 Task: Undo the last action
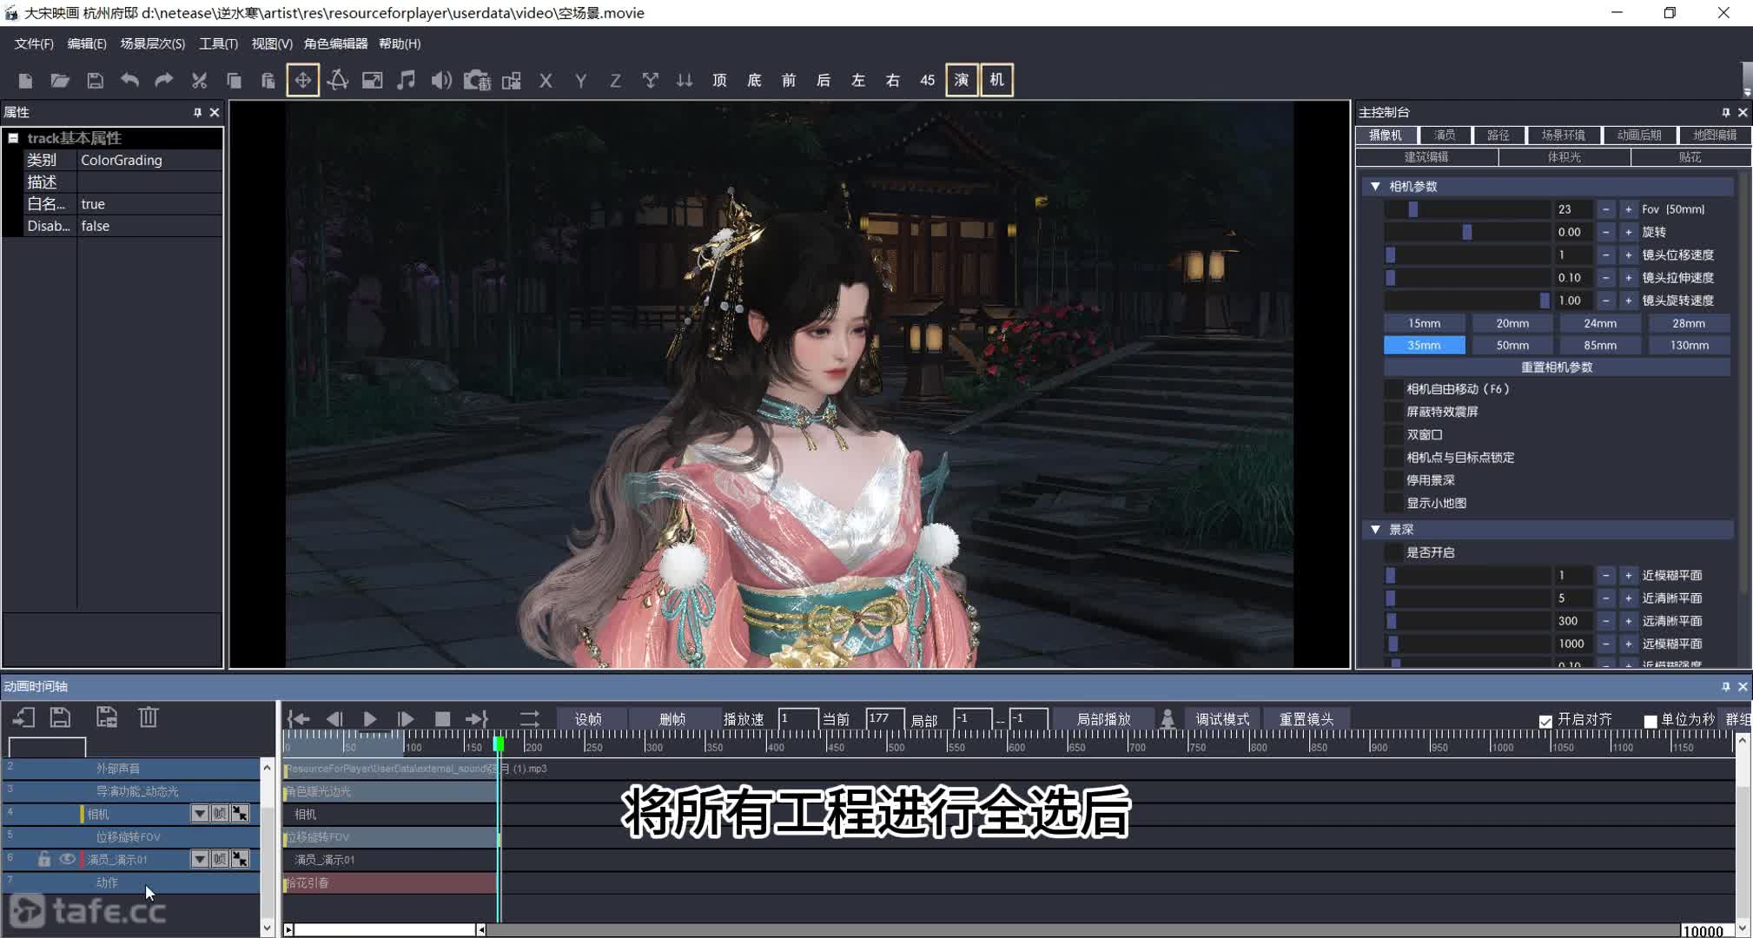[129, 81]
